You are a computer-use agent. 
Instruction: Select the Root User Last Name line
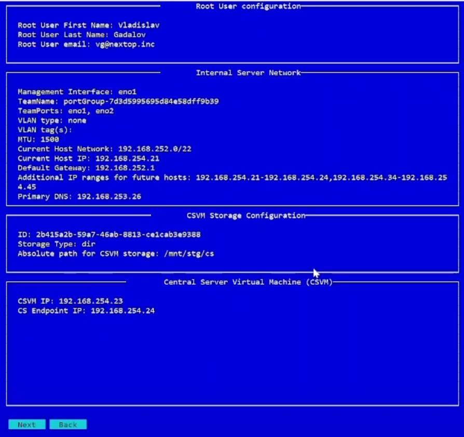point(81,35)
